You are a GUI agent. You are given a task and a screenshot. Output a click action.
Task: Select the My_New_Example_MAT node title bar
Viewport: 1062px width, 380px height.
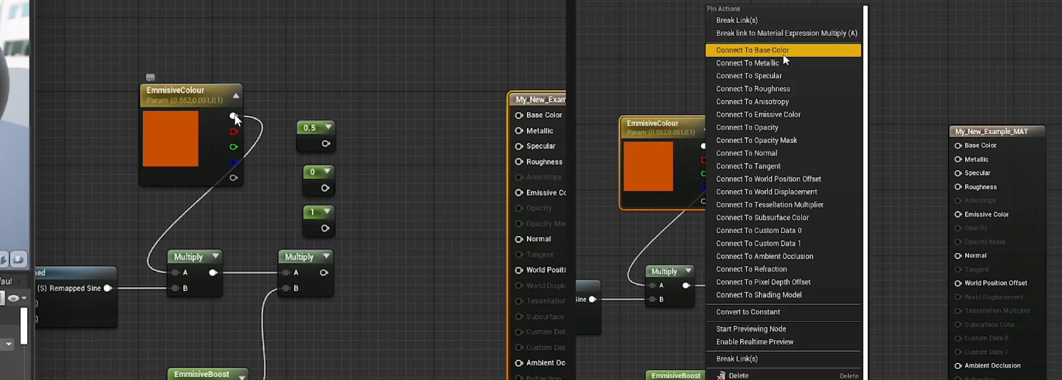tap(997, 131)
